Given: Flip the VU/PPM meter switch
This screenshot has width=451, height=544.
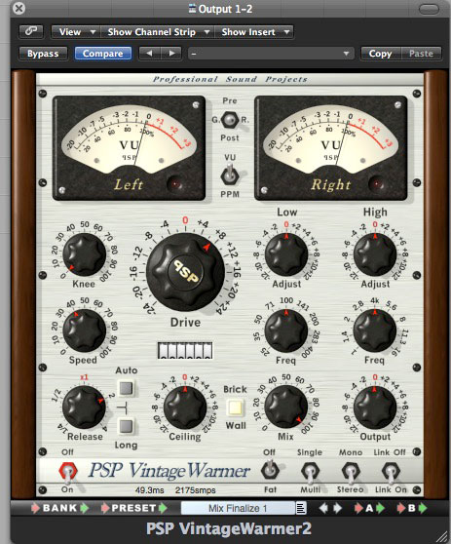Looking at the screenshot, I should pyautogui.click(x=230, y=175).
